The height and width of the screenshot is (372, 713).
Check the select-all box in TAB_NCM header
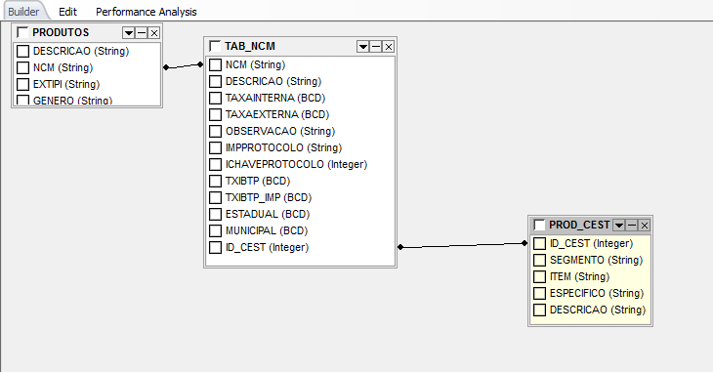pos(215,46)
